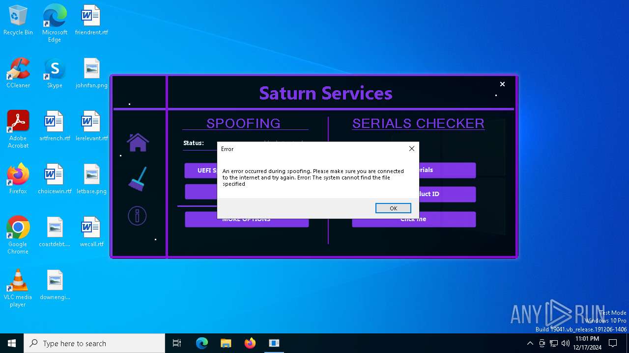Click the UEFI spoof button

click(201, 170)
